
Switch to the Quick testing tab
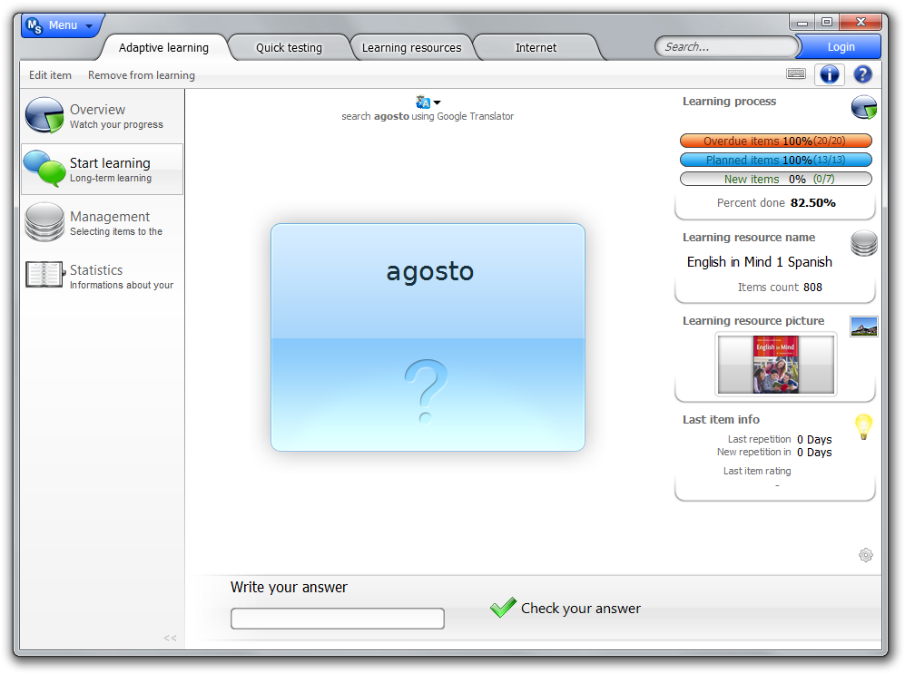289,48
